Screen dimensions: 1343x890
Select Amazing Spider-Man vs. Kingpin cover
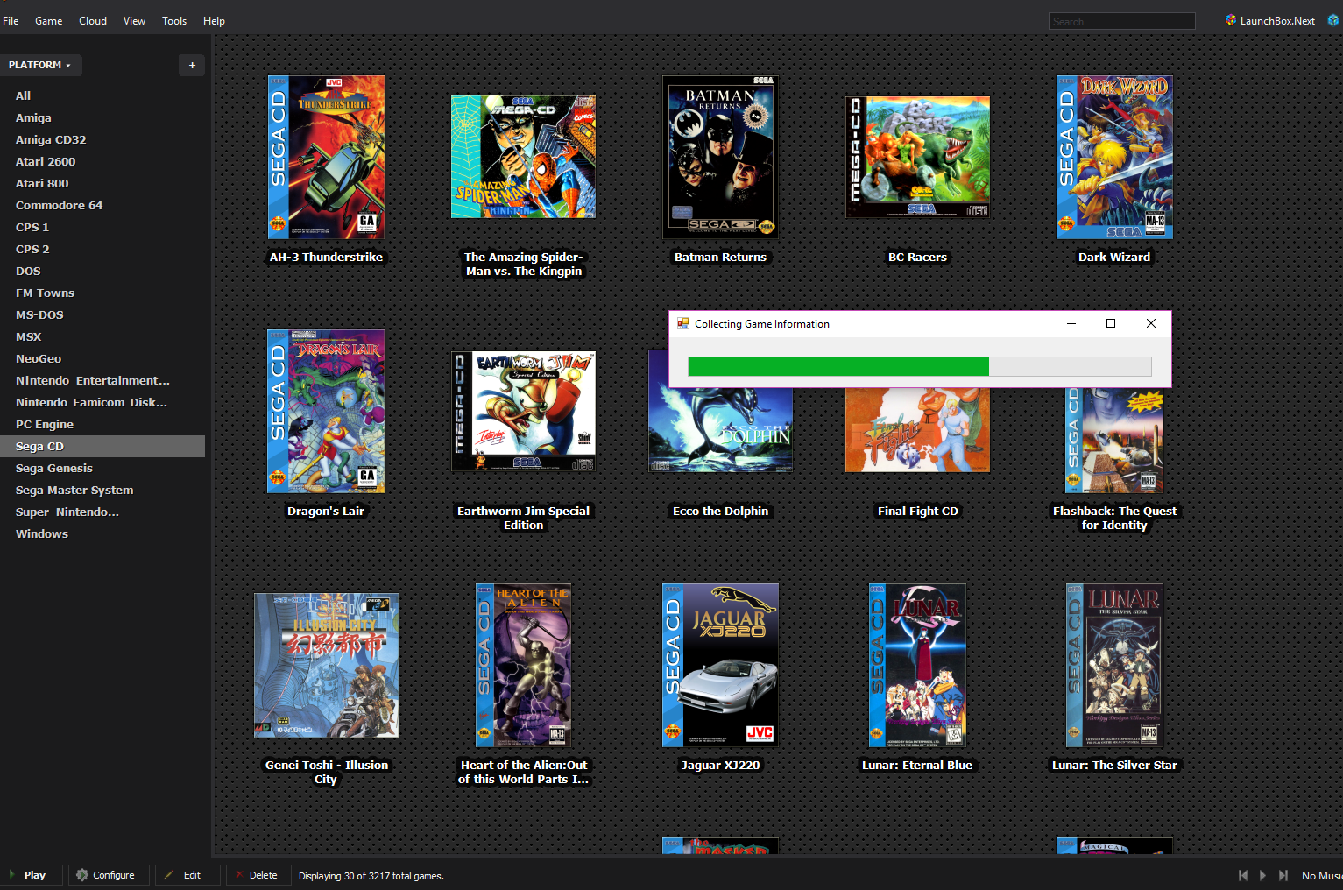pyautogui.click(x=523, y=157)
